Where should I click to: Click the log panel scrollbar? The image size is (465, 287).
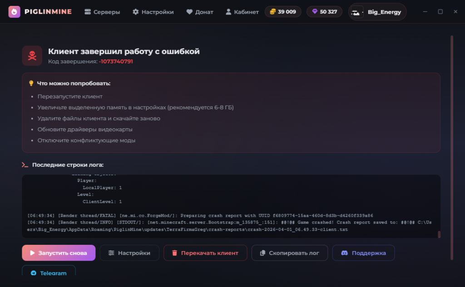[x=439, y=234]
